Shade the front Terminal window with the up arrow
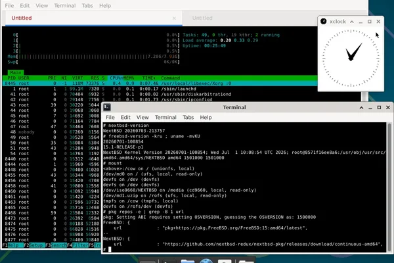 [361, 107]
